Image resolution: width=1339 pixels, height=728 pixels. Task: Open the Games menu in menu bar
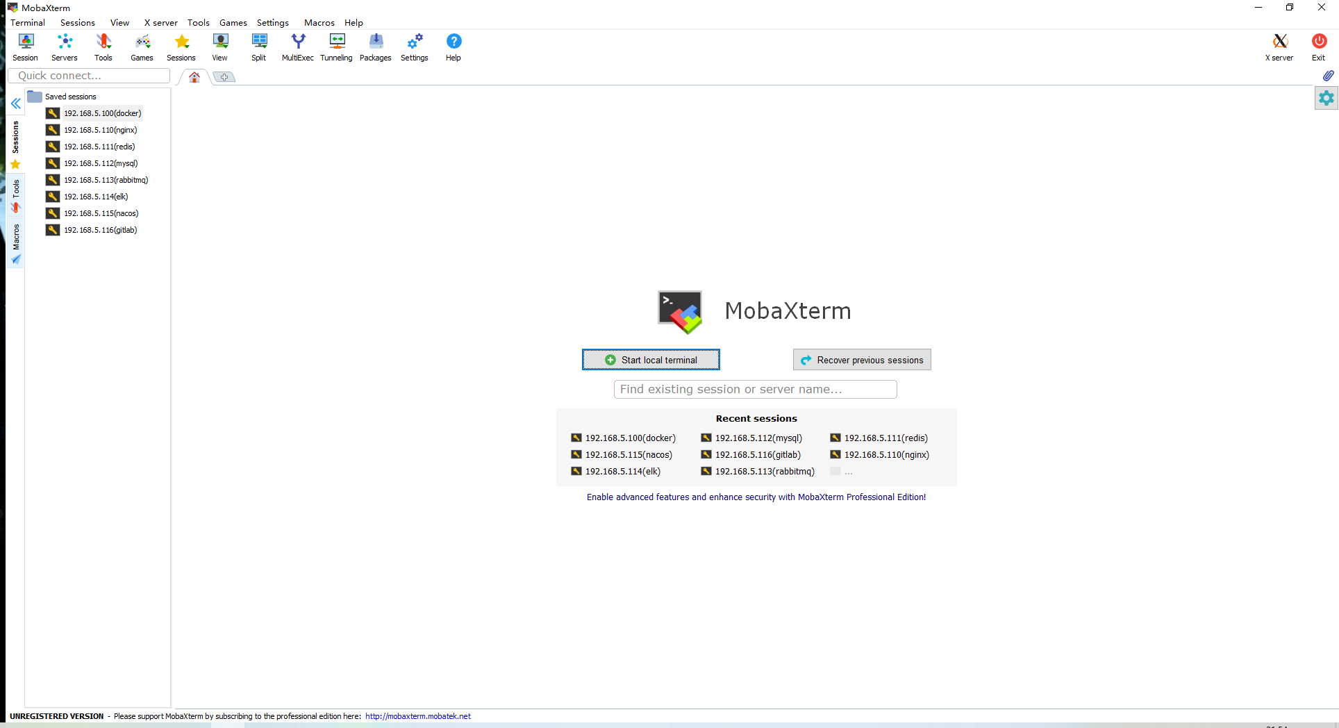(x=233, y=22)
